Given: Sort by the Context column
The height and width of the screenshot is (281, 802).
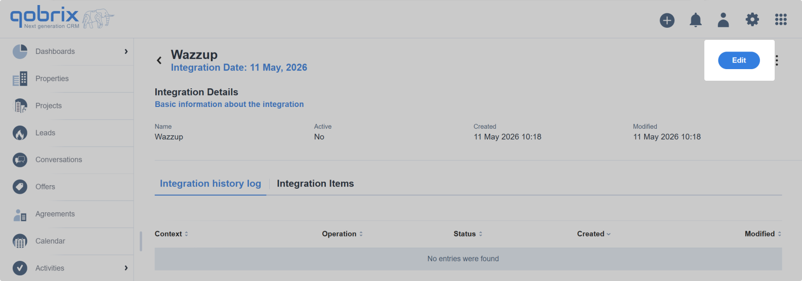Looking at the screenshot, I should point(172,234).
